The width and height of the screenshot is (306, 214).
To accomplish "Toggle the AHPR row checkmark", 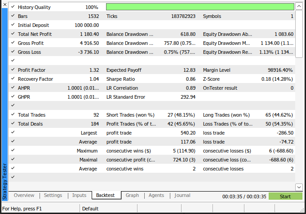I will pyautogui.click(x=13, y=87).
